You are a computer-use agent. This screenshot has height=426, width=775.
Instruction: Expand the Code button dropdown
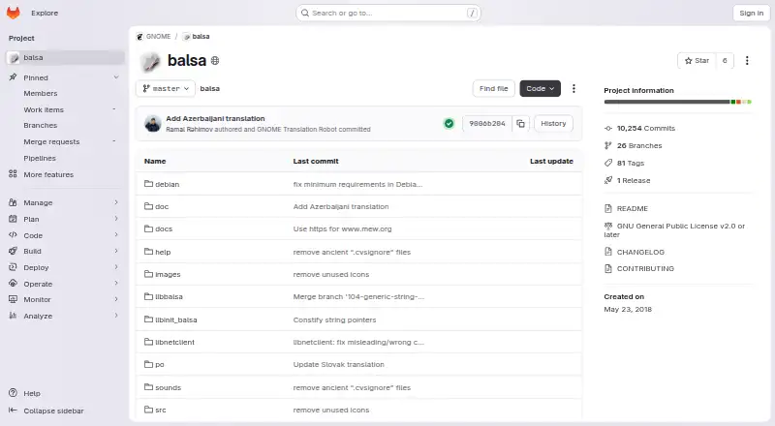point(540,88)
